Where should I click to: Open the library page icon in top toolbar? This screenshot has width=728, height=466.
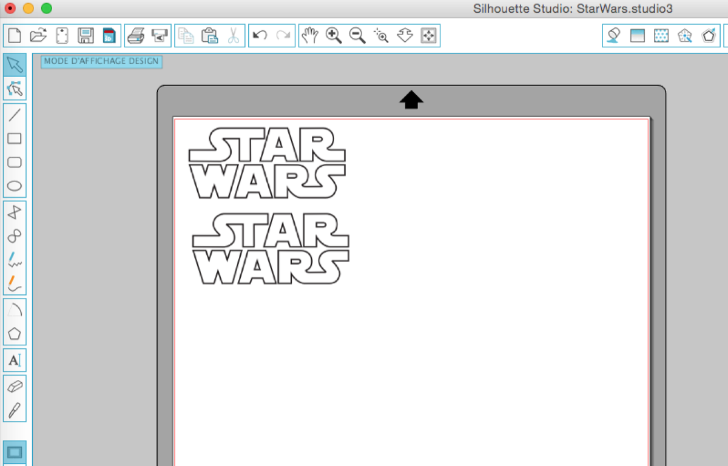click(x=62, y=35)
